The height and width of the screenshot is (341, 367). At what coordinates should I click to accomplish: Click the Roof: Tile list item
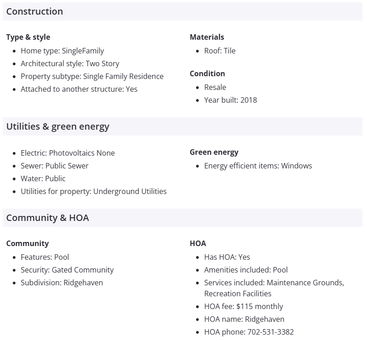coord(220,51)
